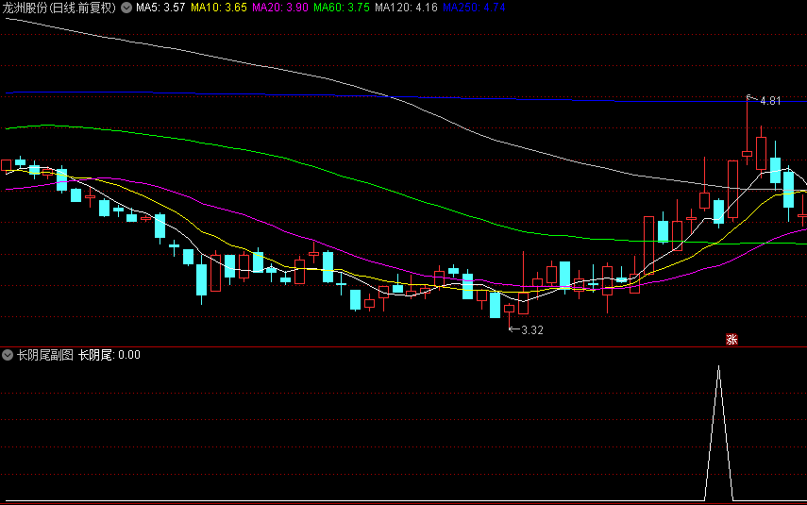Click the 长阴尾副图 indicator name
This screenshot has height=505, width=807.
45,355
